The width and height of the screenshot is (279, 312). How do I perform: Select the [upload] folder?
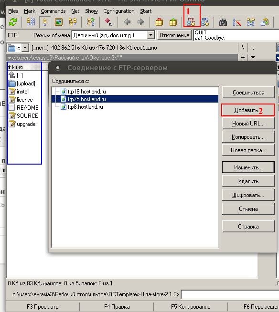coord(22,83)
